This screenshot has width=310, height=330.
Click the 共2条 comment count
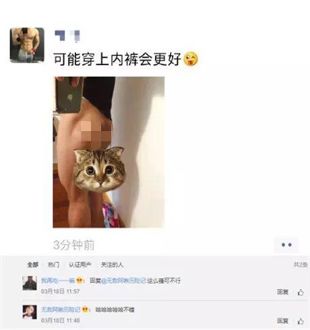pos(301,265)
